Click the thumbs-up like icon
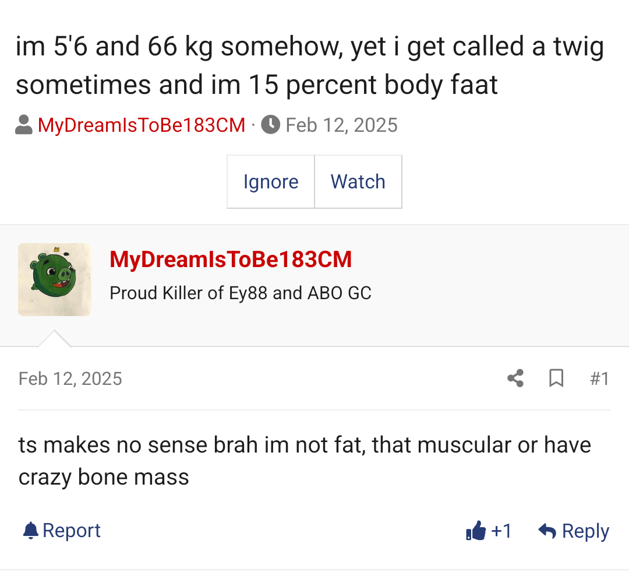The width and height of the screenshot is (629, 575). [x=476, y=531]
